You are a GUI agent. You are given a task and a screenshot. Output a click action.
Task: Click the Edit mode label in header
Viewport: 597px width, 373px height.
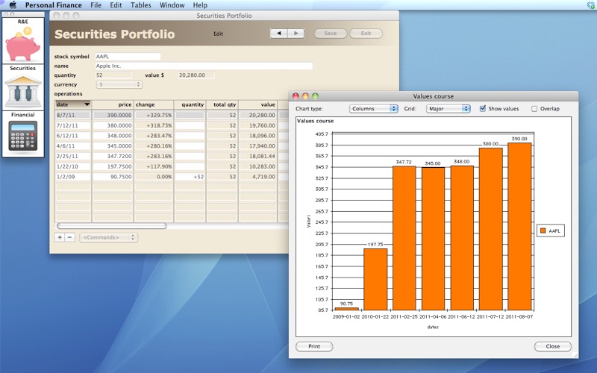tap(218, 34)
